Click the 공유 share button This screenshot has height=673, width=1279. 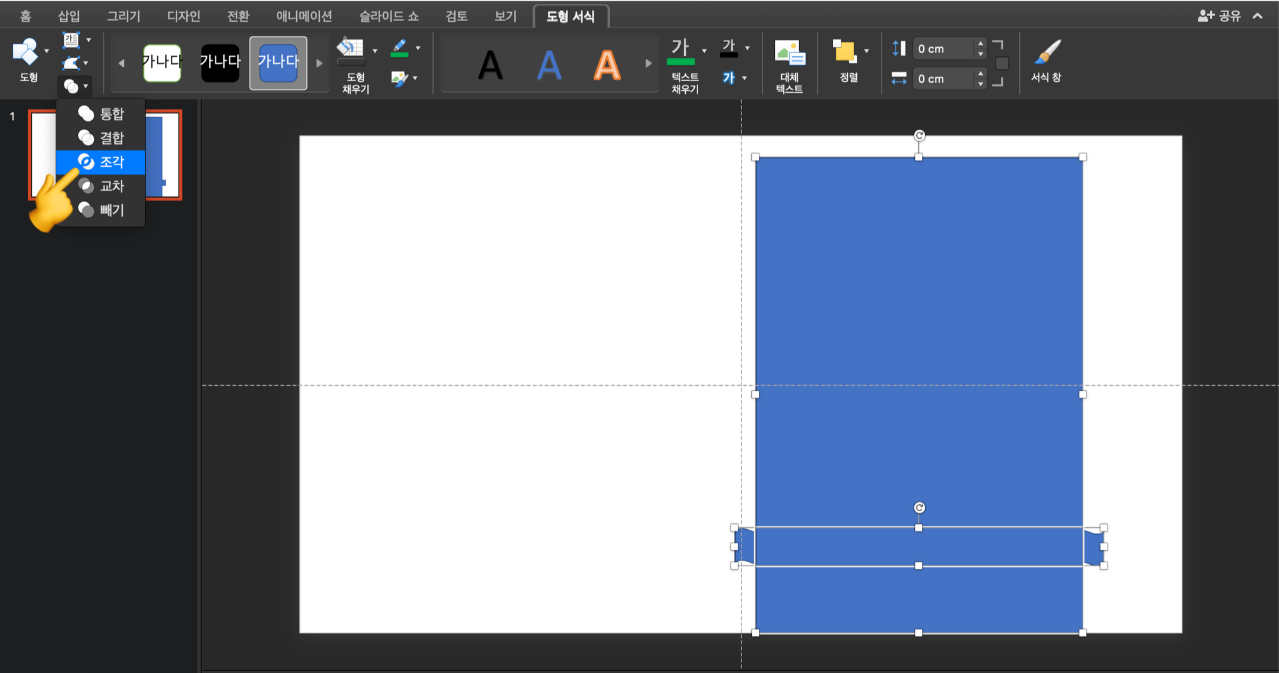click(1219, 16)
